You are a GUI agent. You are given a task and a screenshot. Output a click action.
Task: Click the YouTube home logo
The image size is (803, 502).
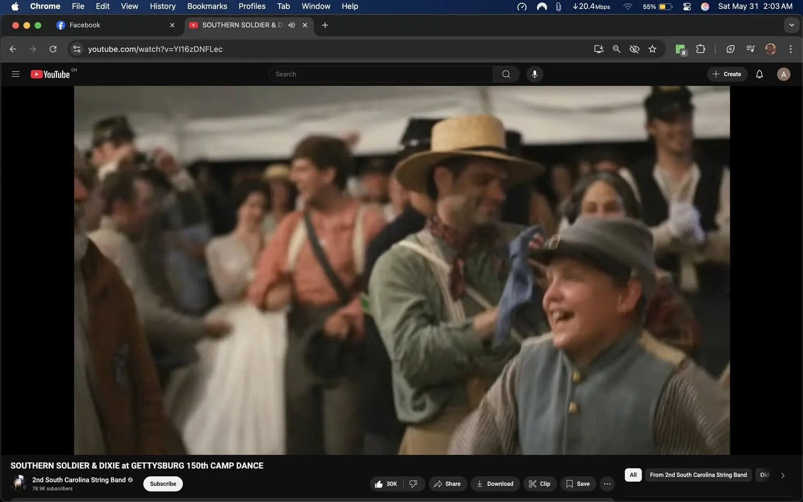51,74
